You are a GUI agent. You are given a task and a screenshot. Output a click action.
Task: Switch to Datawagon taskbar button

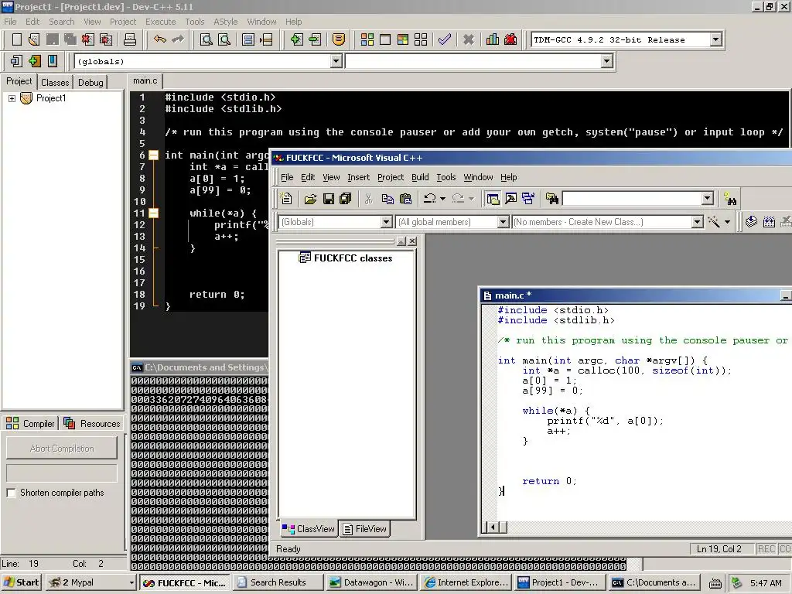pos(371,582)
